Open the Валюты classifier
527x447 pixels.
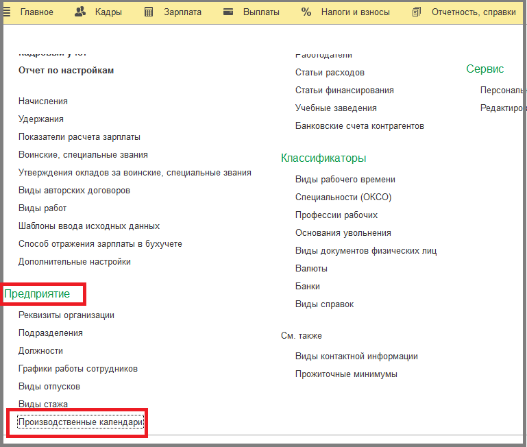pos(311,269)
